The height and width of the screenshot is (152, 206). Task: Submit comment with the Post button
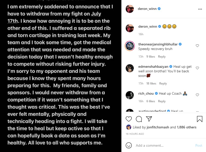(199, 145)
